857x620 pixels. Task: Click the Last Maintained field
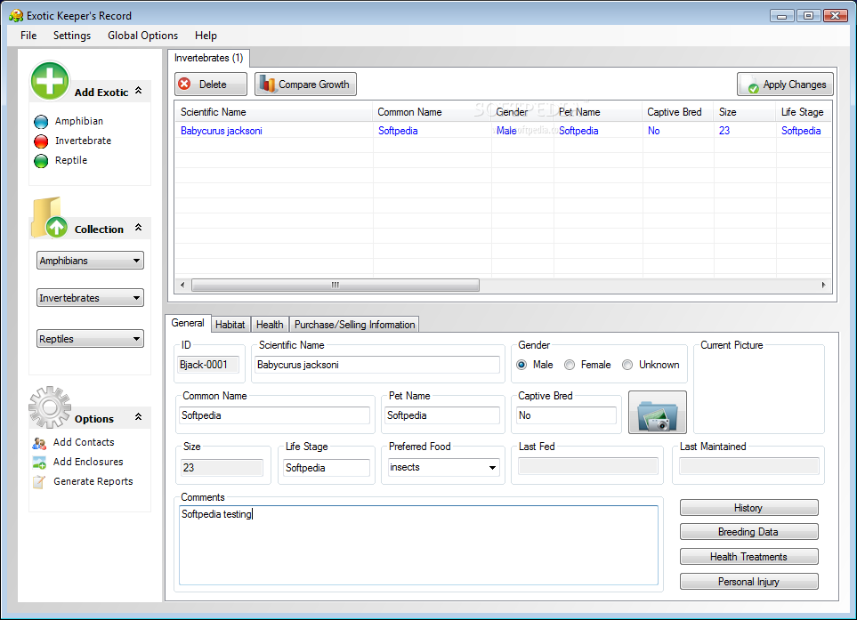tap(748, 466)
